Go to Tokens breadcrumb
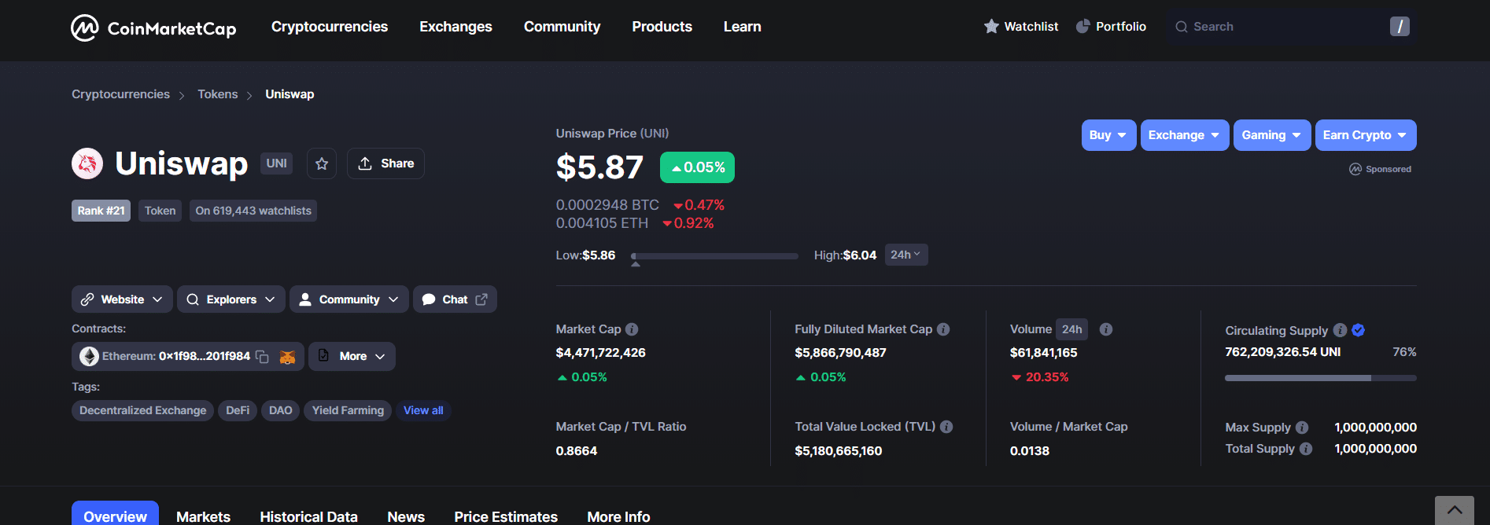The width and height of the screenshot is (1490, 525). (217, 94)
